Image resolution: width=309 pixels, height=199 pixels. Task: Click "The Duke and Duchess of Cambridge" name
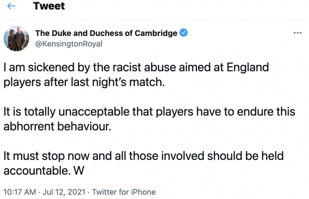tap(106, 33)
